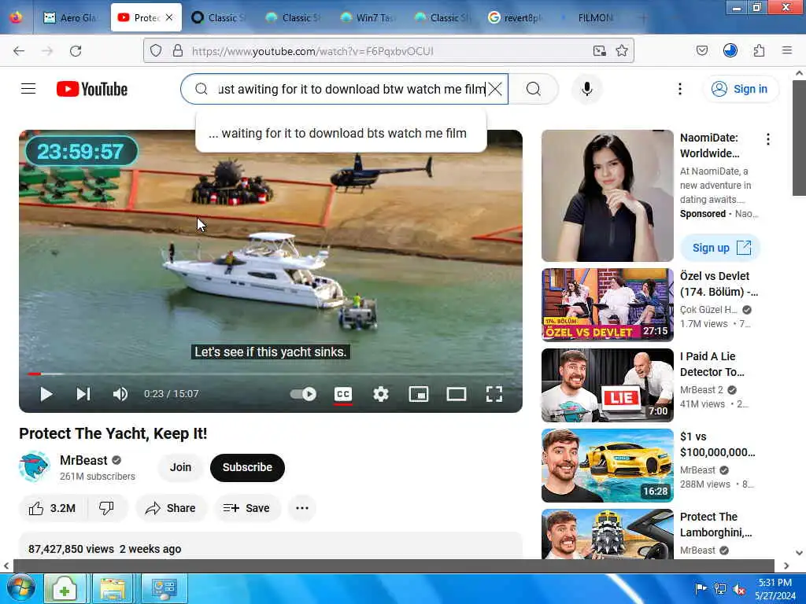Viewport: 806px width, 604px height.
Task: Click the Firefox URL address field
Action: click(390, 51)
